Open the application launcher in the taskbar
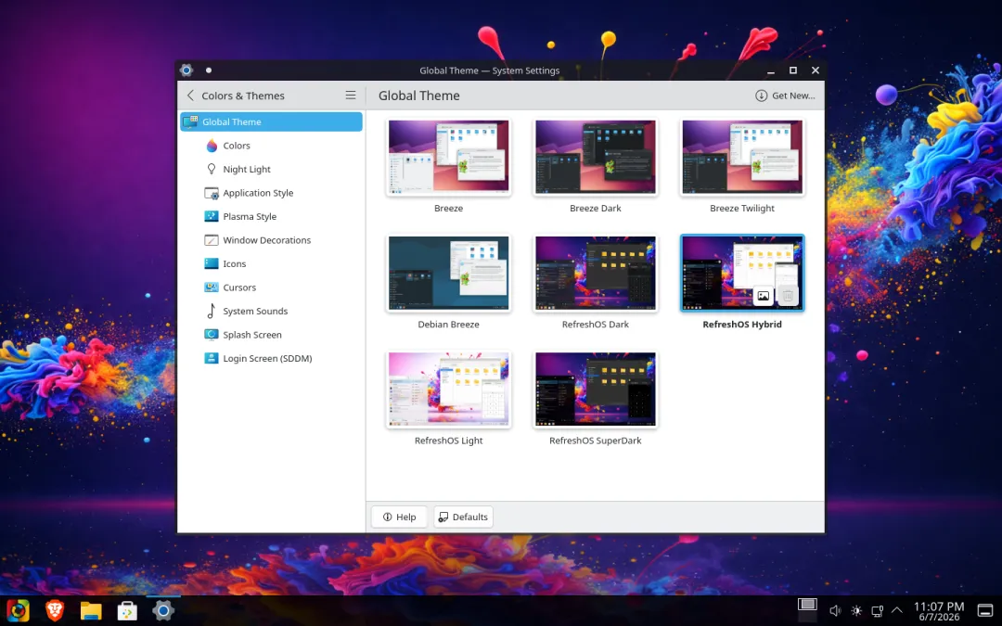Screen dimensions: 1002x626 [x=18, y=610]
